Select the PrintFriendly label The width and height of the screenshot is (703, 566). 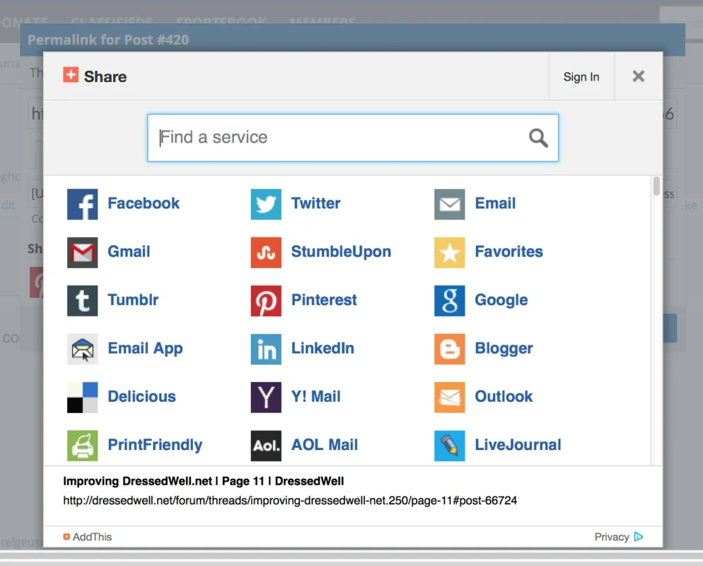click(x=155, y=445)
